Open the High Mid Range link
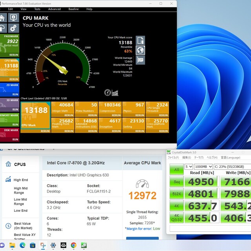 click(x=21, y=190)
